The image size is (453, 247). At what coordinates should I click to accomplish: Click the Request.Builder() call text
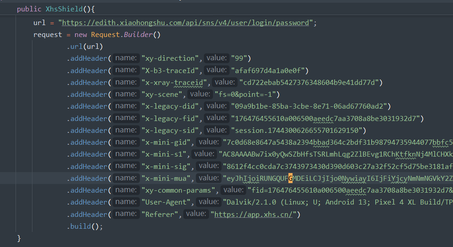[126, 35]
